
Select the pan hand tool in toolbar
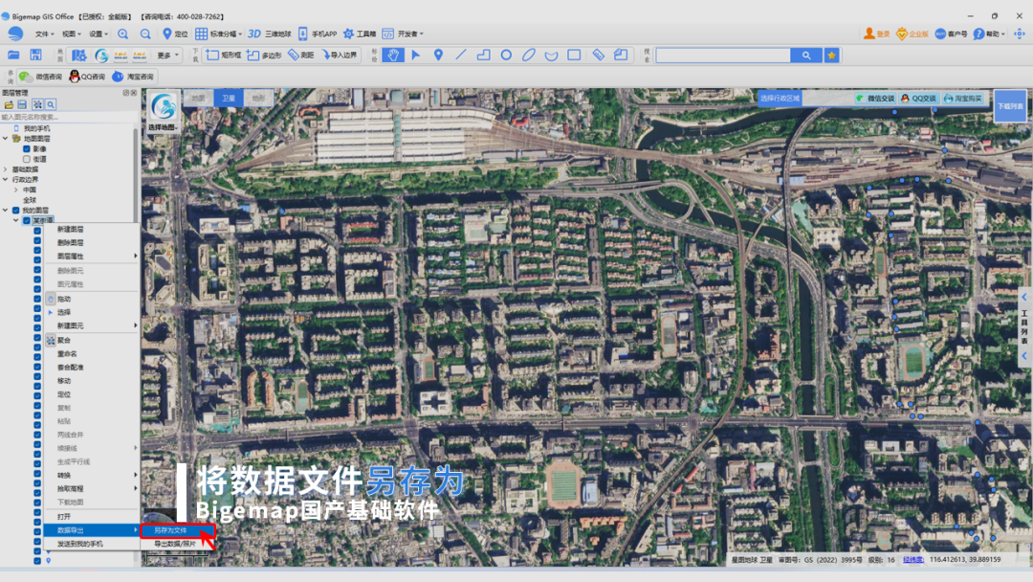point(393,56)
